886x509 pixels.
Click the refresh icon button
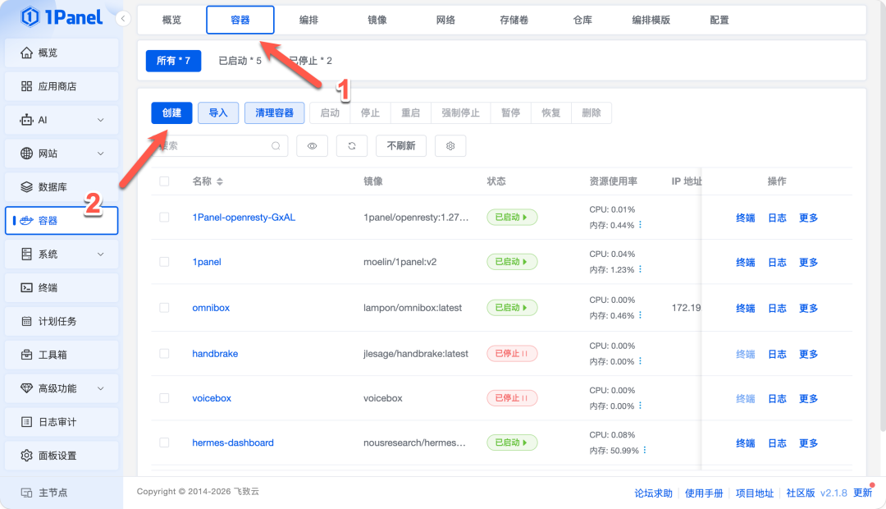click(x=352, y=146)
